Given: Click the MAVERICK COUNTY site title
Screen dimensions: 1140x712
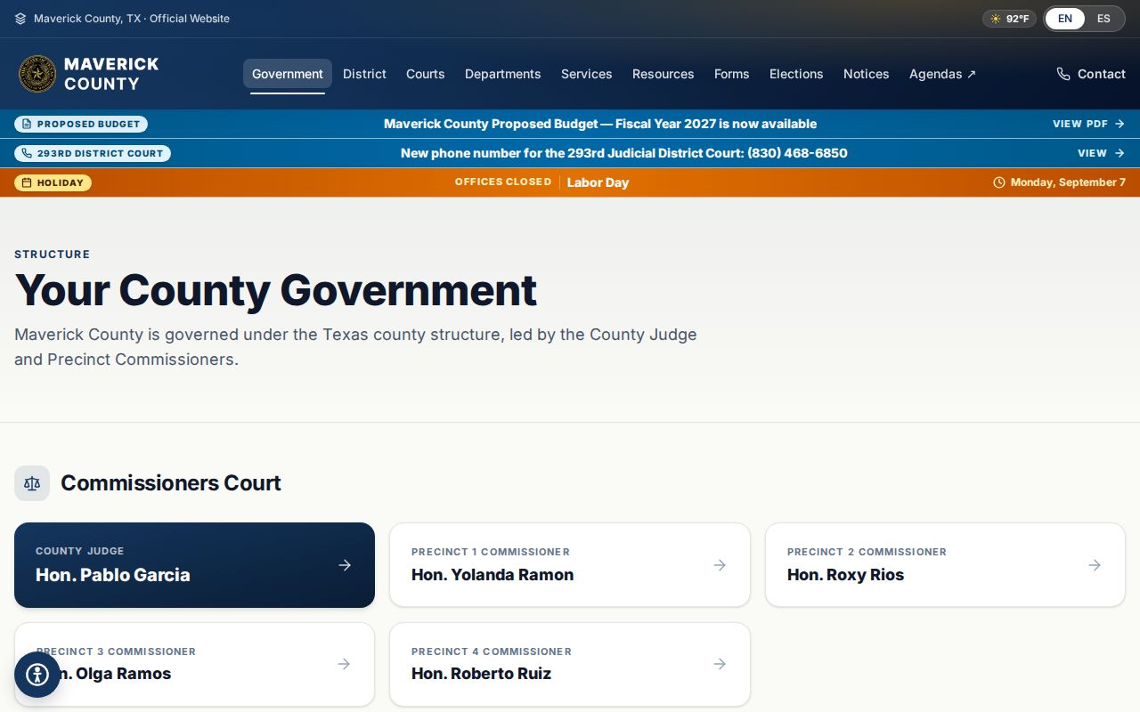Looking at the screenshot, I should [111, 74].
